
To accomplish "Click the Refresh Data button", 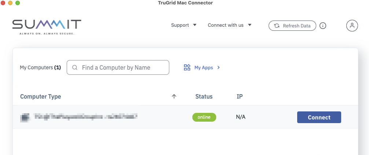I will click(x=292, y=26).
